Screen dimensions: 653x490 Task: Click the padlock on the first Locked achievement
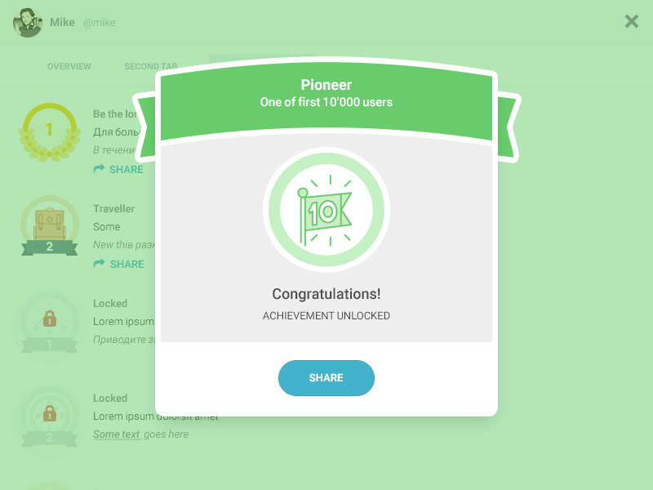(49, 318)
